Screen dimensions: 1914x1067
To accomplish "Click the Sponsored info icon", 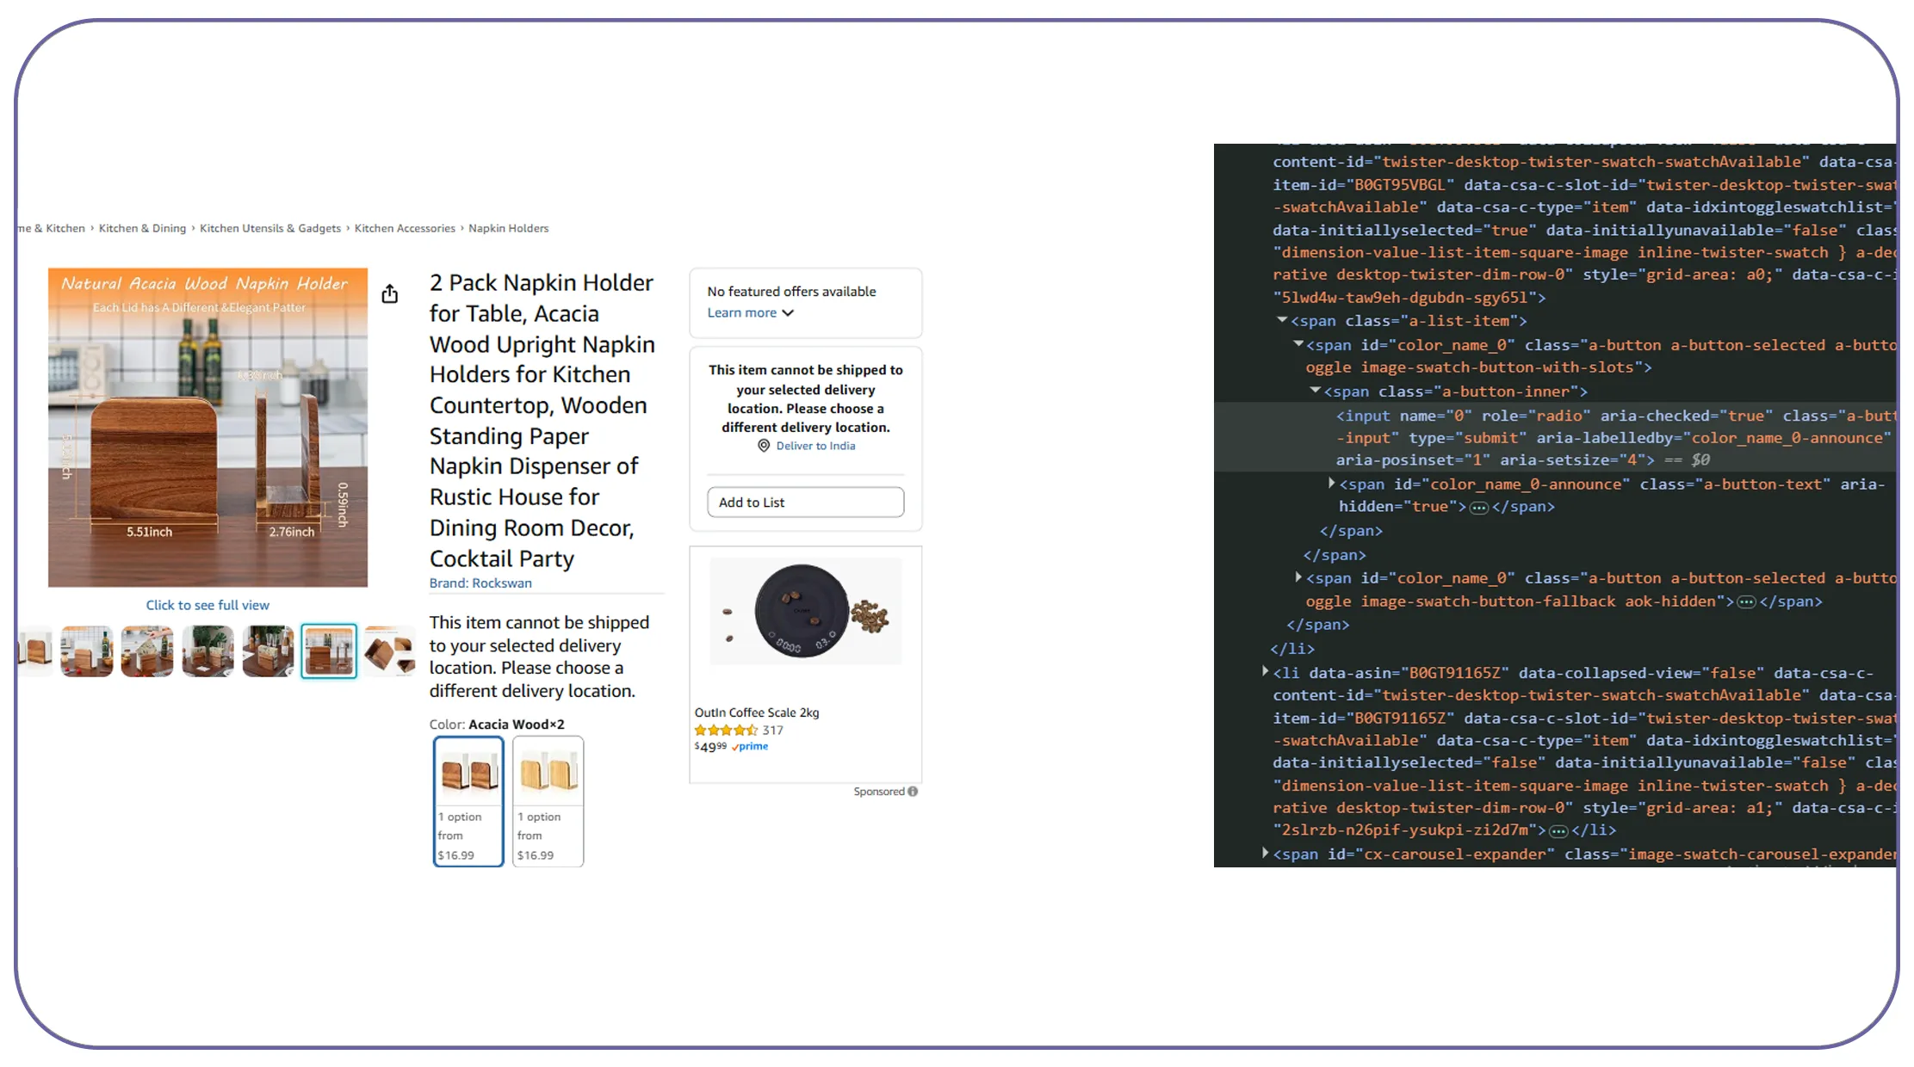I will 914,792.
